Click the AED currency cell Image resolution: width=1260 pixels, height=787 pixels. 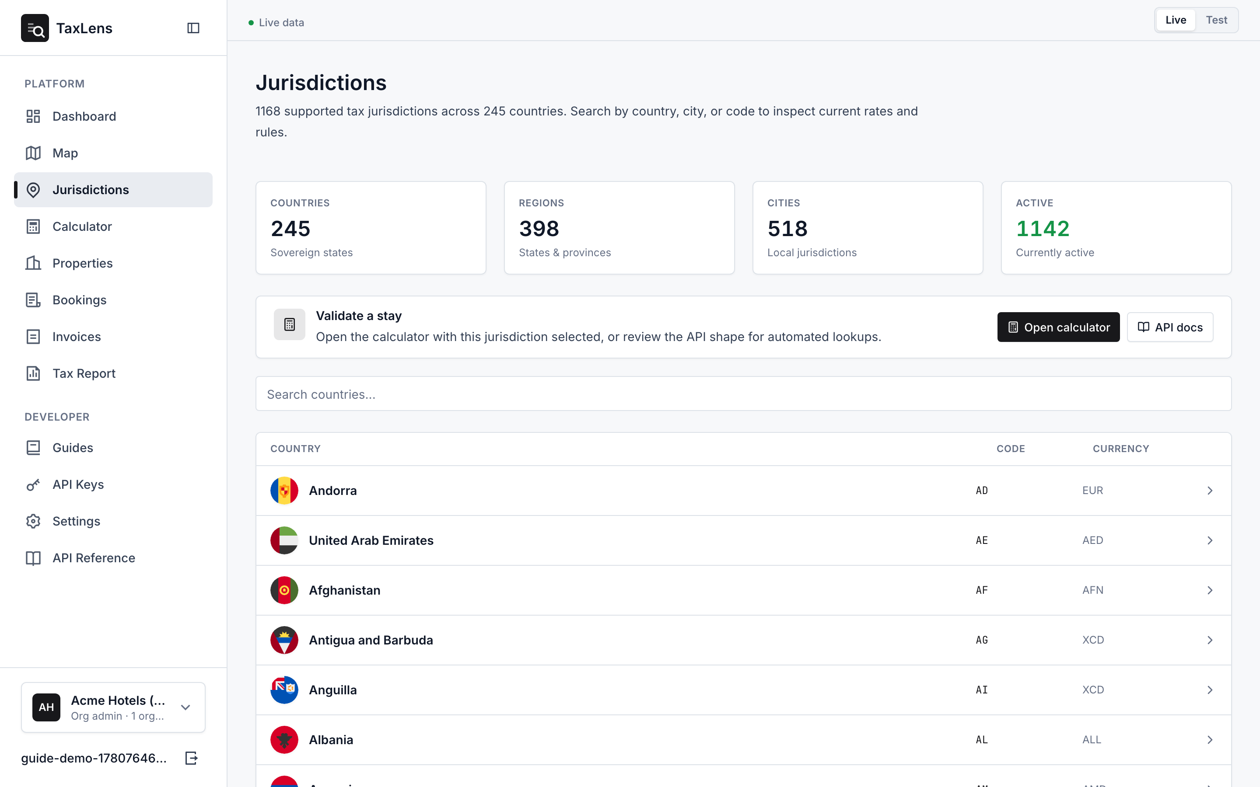[1092, 540]
